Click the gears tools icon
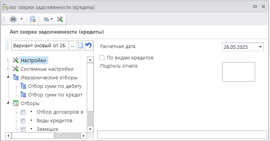Screen dimensions: 270x141 click(46, 19)
